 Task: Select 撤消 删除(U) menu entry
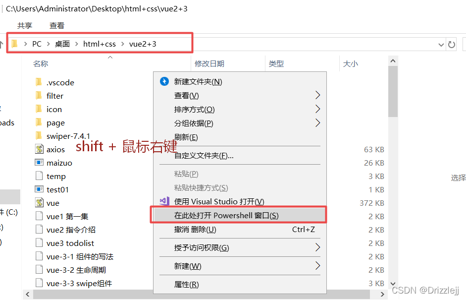(240, 229)
